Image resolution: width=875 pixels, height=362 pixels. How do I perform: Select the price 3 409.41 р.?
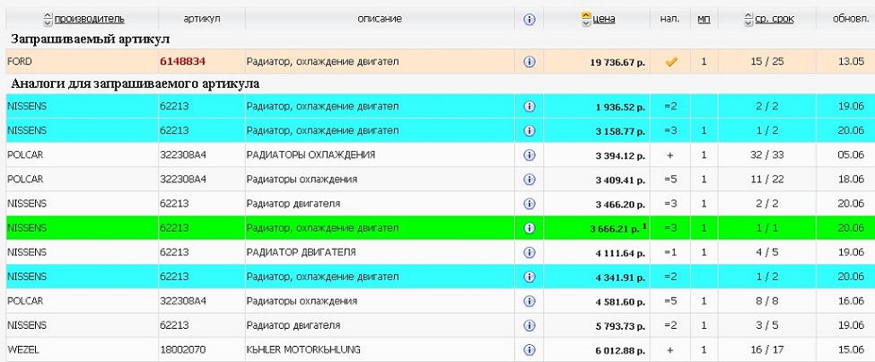(620, 181)
